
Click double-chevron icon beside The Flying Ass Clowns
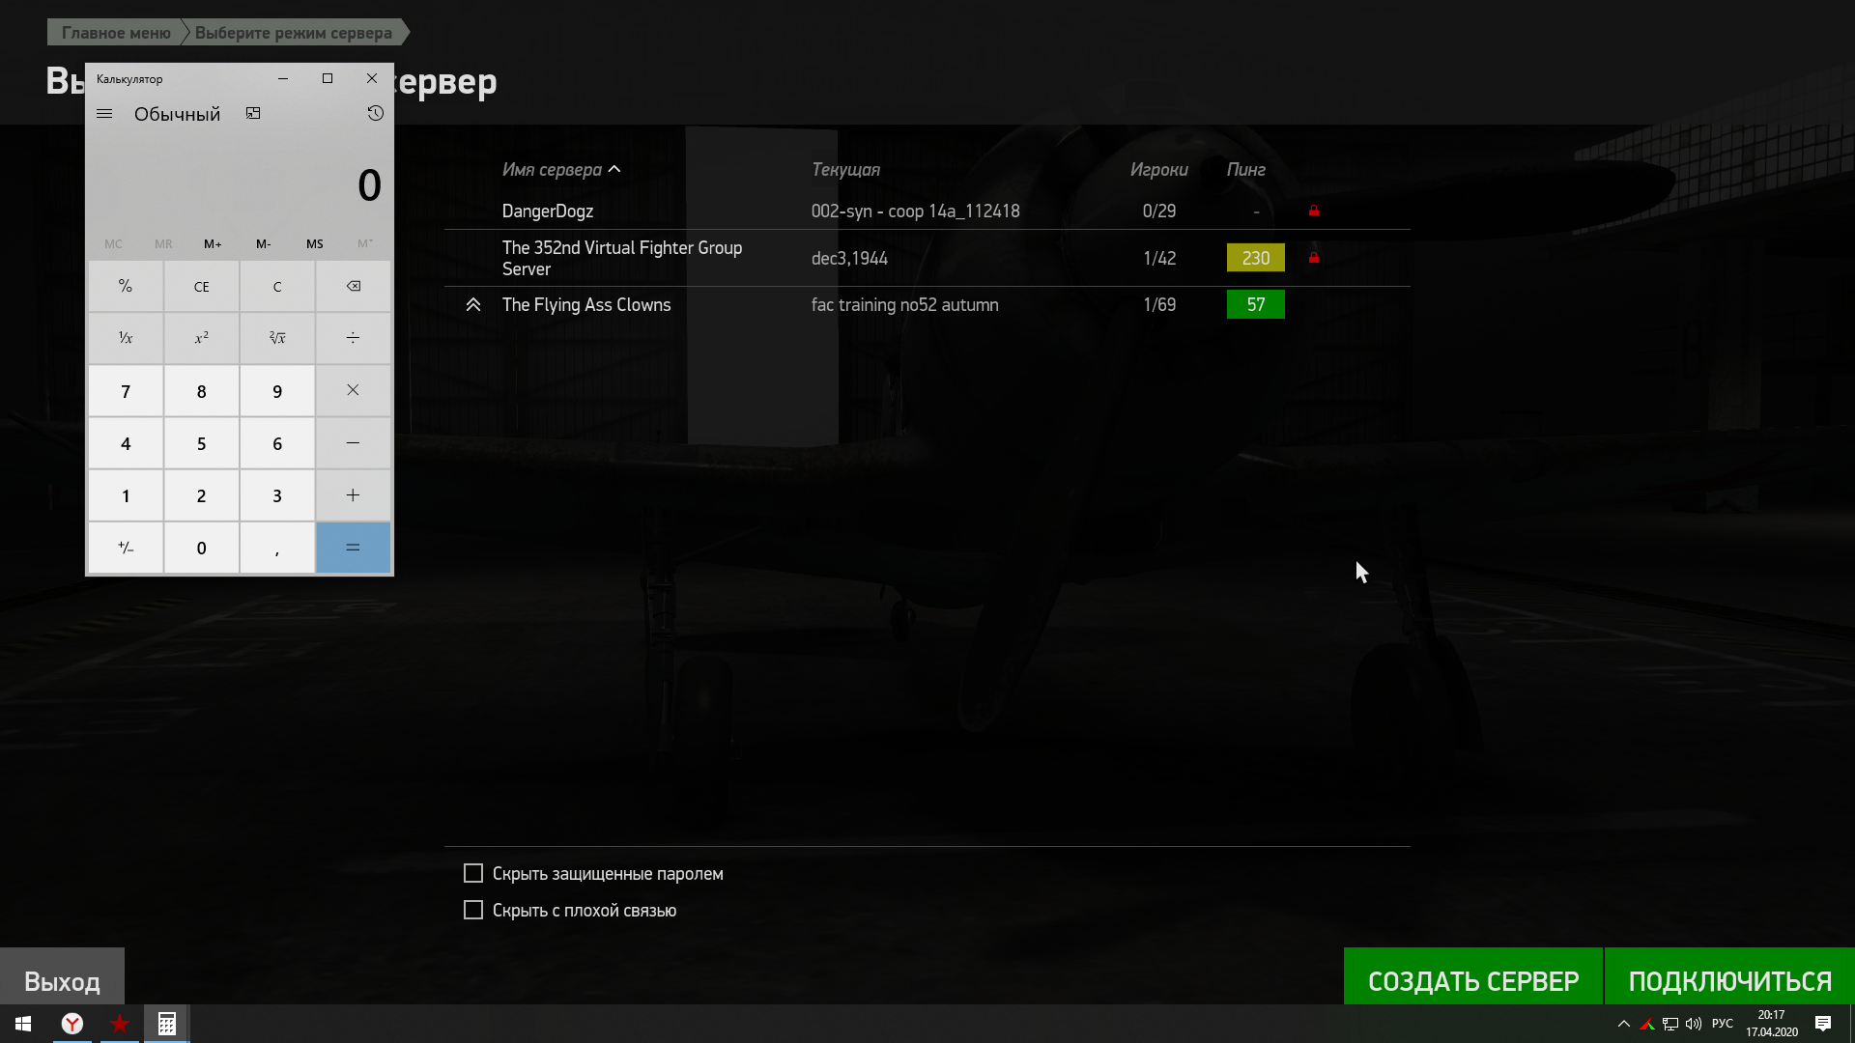tap(473, 305)
